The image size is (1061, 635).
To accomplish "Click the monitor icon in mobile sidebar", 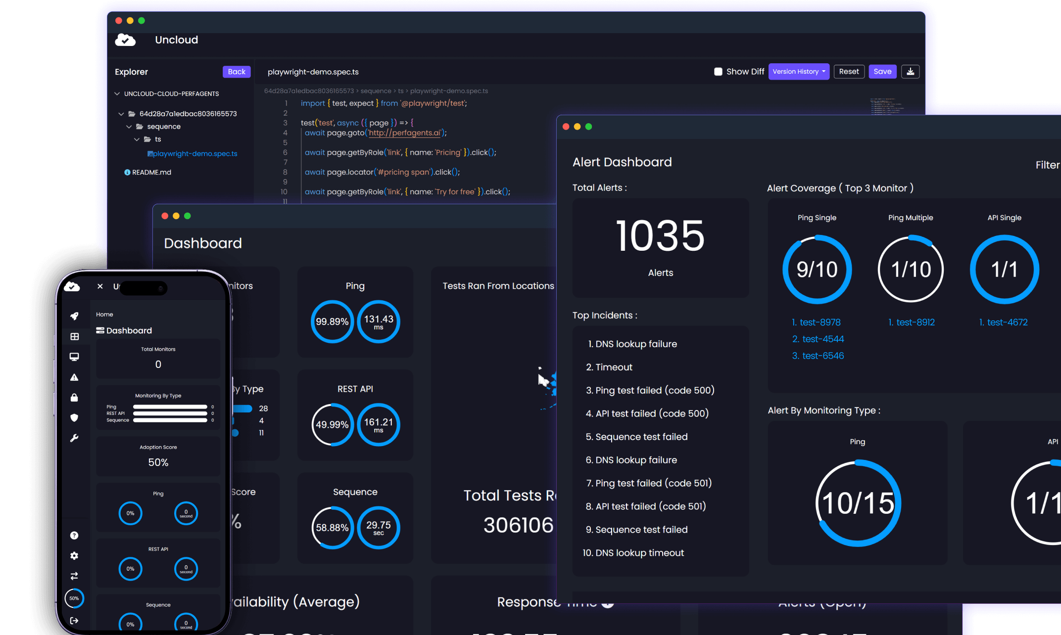I will [x=75, y=357].
